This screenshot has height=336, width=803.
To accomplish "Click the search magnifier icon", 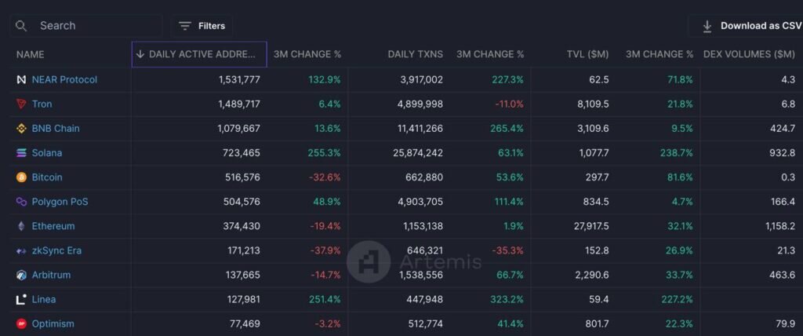I will point(21,26).
